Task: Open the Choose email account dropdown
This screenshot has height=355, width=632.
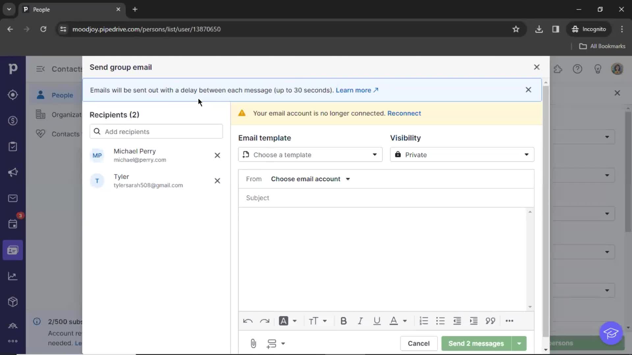Action: pyautogui.click(x=310, y=178)
